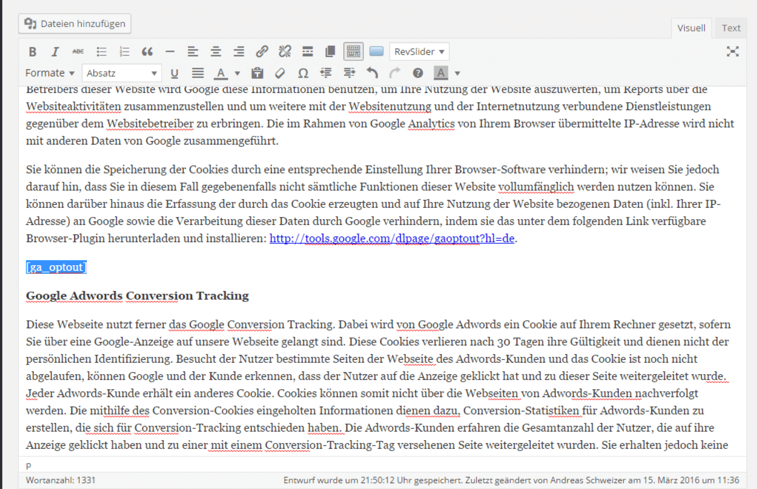The width and height of the screenshot is (757, 489).
Task: Click the Entwurf wurde gespeichert status text
Action: [x=512, y=480]
